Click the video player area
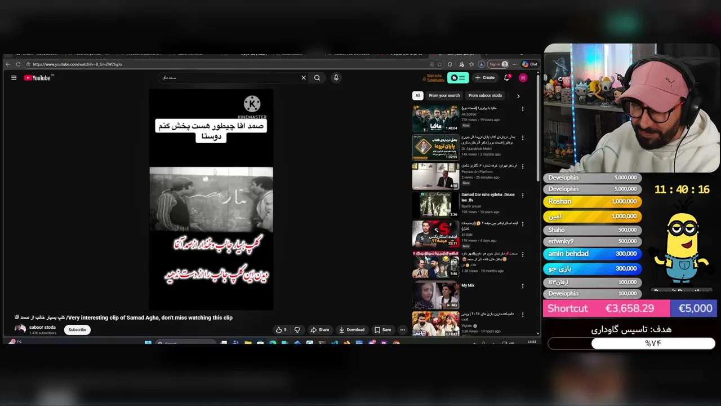The height and width of the screenshot is (406, 721). (x=211, y=199)
